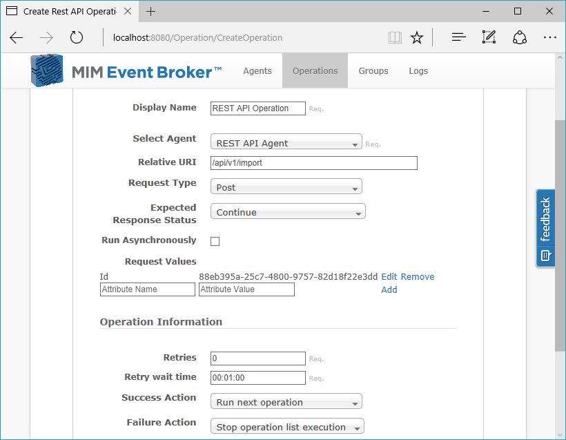Open the Logs menu

pyautogui.click(x=418, y=71)
